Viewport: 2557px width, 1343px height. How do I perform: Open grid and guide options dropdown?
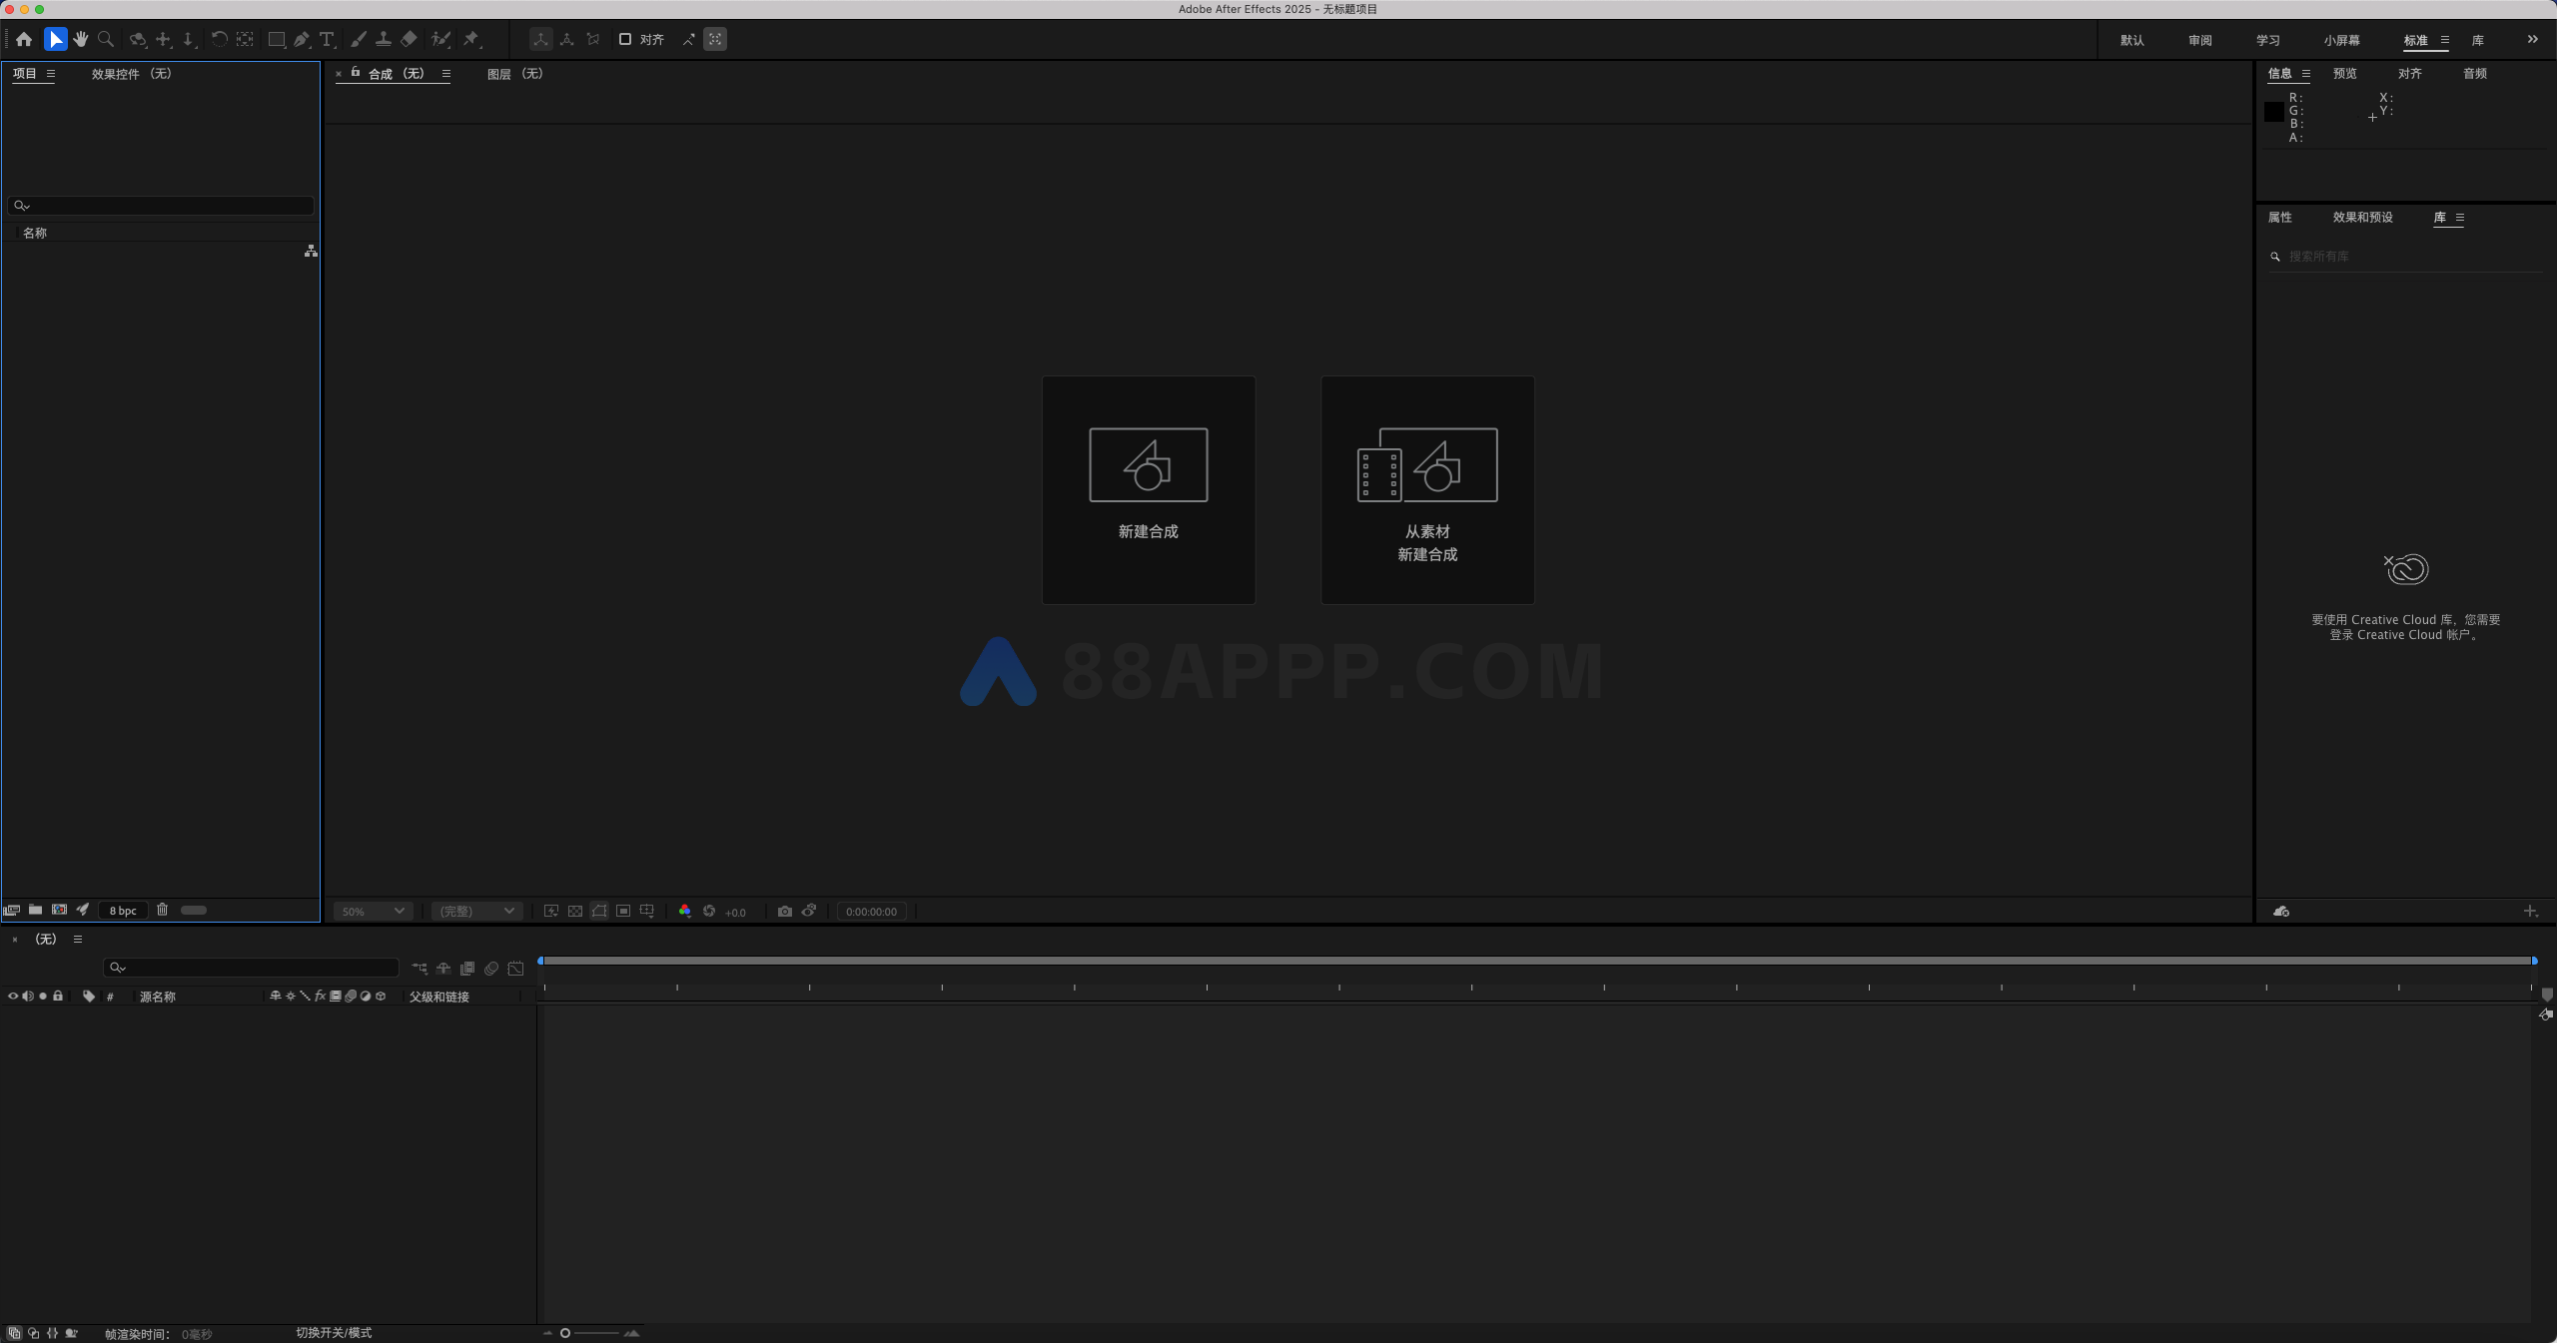[x=647, y=912]
